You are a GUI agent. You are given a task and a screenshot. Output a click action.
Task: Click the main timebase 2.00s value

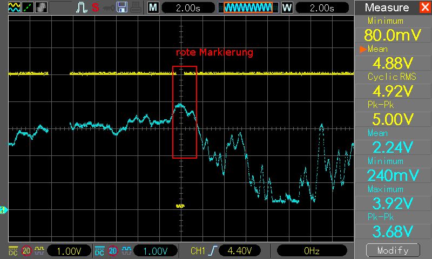click(x=188, y=8)
